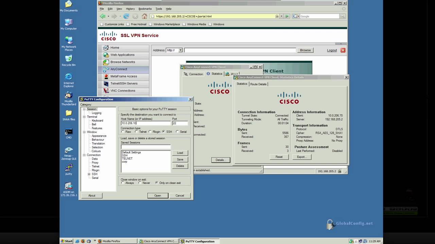Open the Windows Start menu
The image size is (435, 244).
click(67, 241)
